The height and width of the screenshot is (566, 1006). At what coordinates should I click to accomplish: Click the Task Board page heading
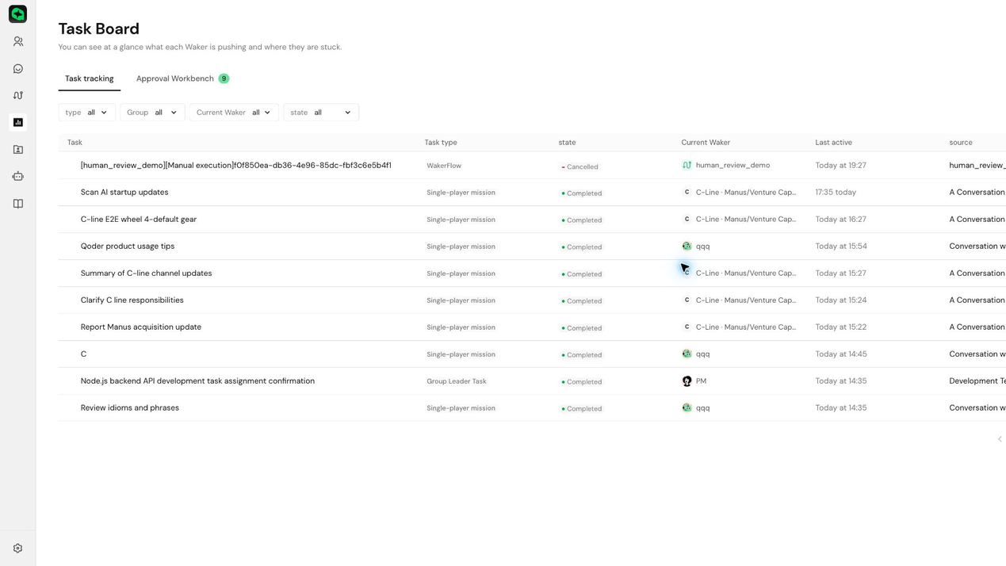98,29
